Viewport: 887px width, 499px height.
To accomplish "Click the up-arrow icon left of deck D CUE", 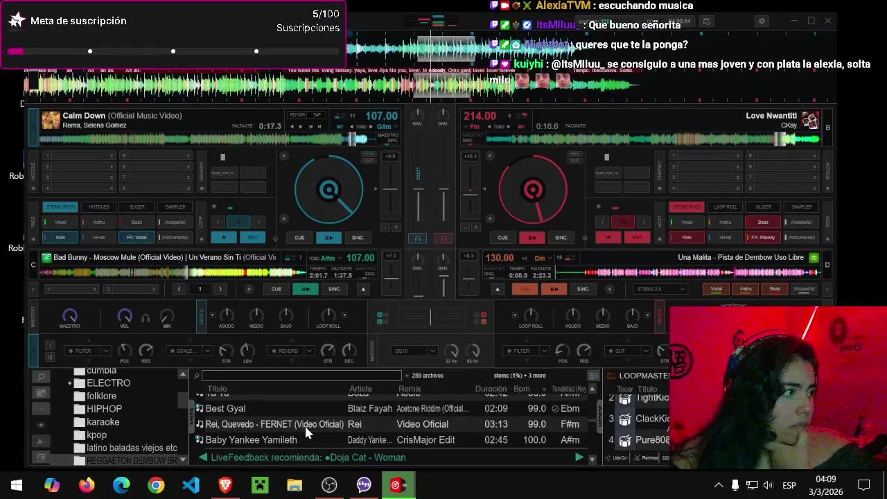I will pos(497,289).
